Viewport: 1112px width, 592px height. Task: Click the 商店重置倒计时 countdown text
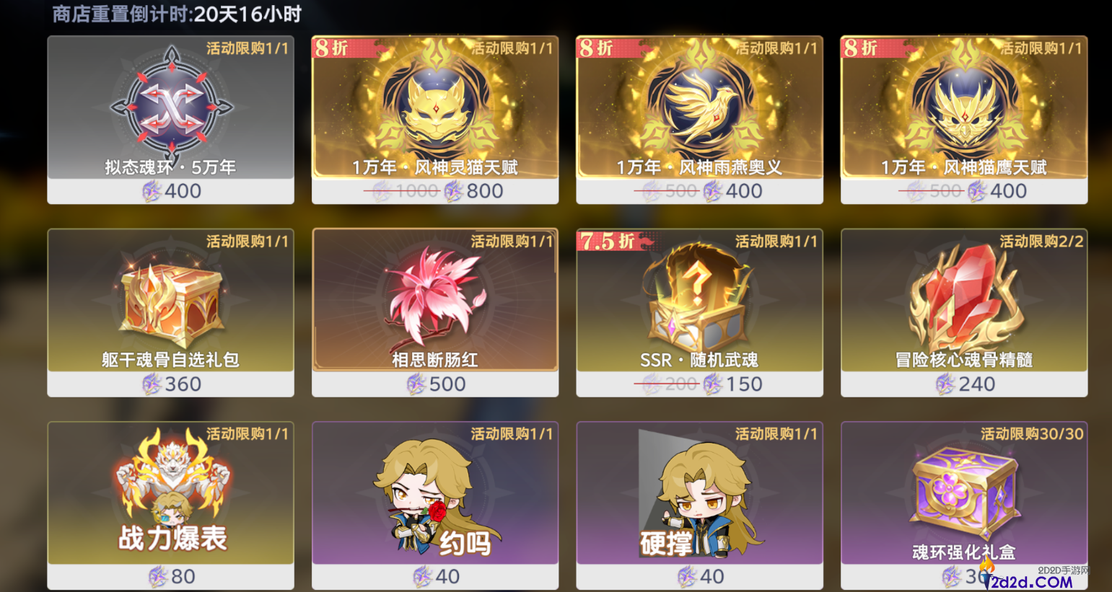pyautogui.click(x=177, y=14)
